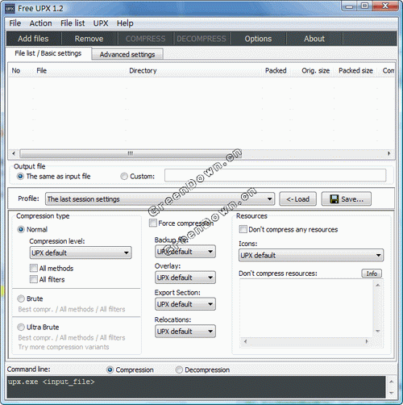Click the down arrow of resources list scrollbar
Screen dimensions: 403x405
click(378, 331)
